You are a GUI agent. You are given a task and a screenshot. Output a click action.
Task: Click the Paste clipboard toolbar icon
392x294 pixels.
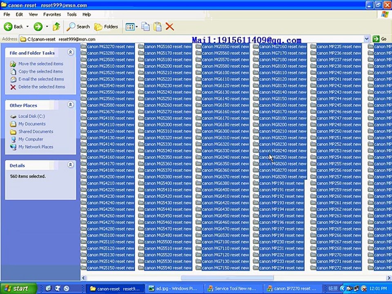(x=158, y=27)
